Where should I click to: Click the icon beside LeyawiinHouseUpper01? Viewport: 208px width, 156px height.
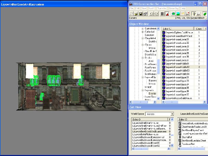pyautogui.click(x=164, y=77)
